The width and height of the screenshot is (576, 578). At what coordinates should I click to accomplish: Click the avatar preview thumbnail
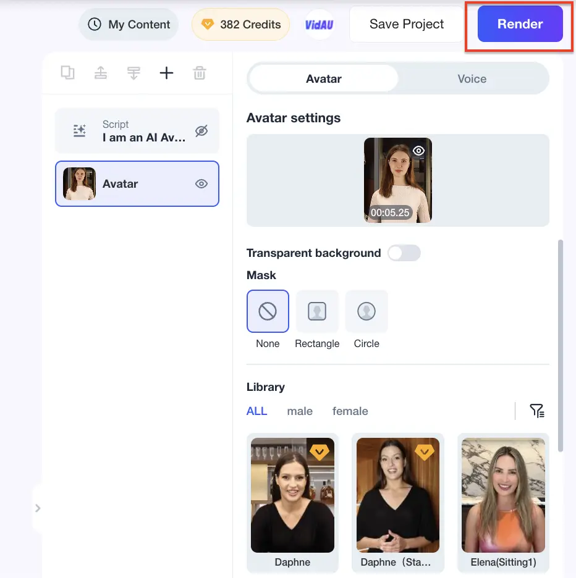coord(398,180)
